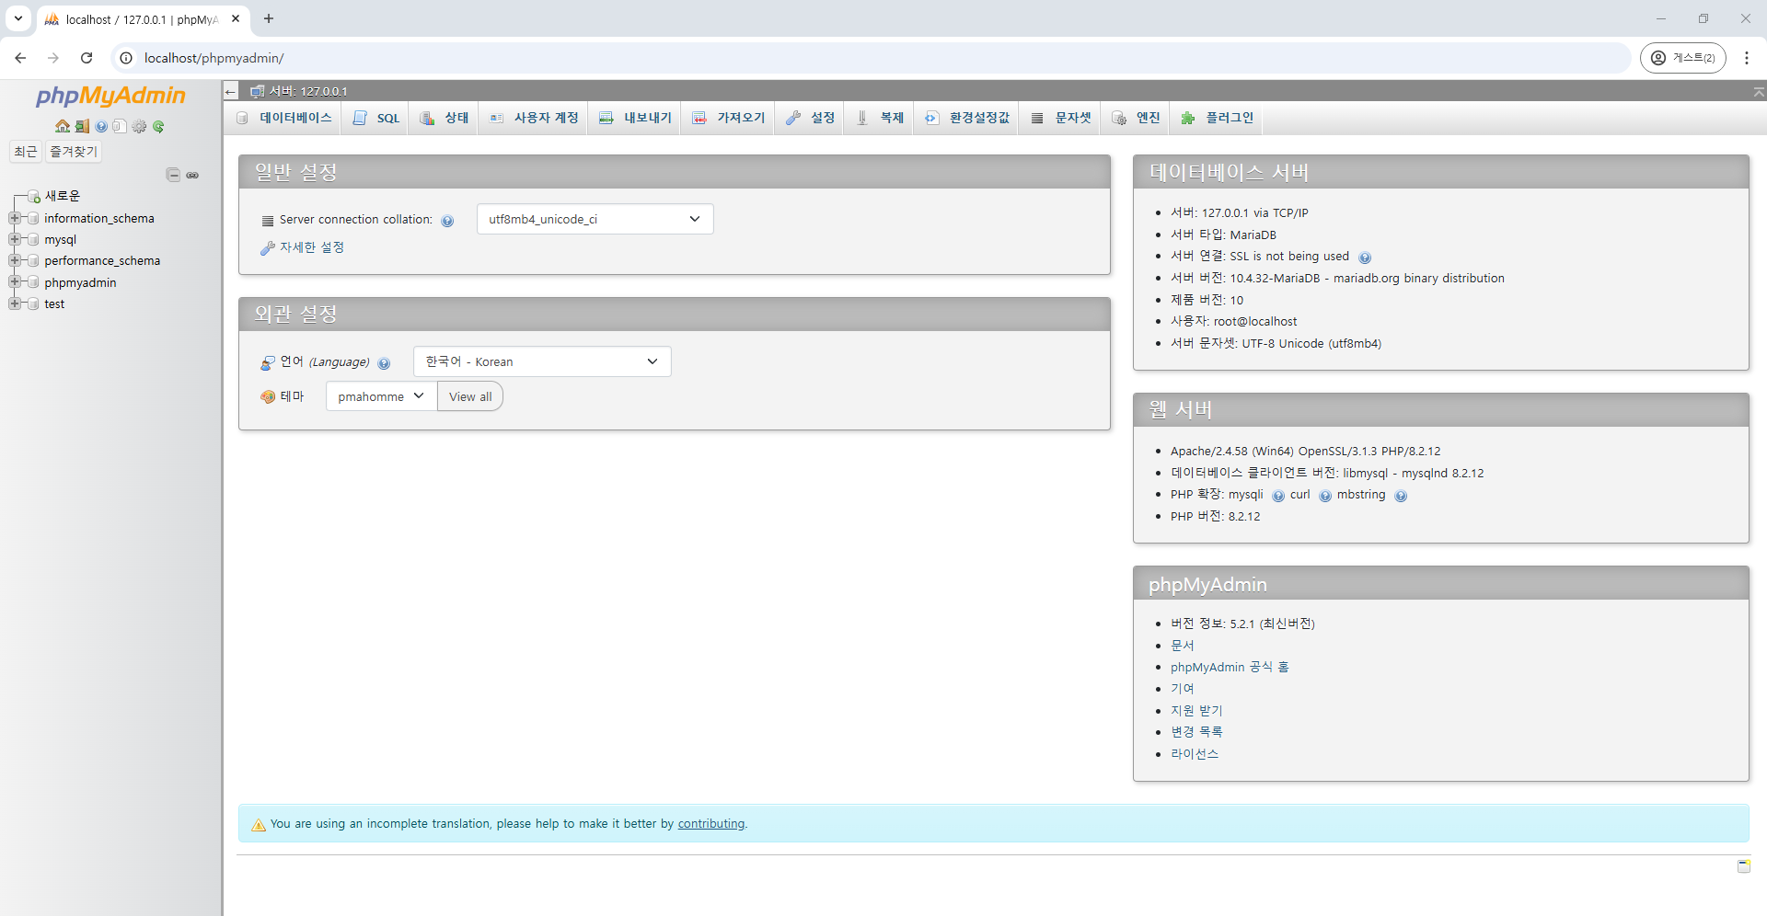Click the page settings icon at top right of the main panel

(x=1759, y=92)
